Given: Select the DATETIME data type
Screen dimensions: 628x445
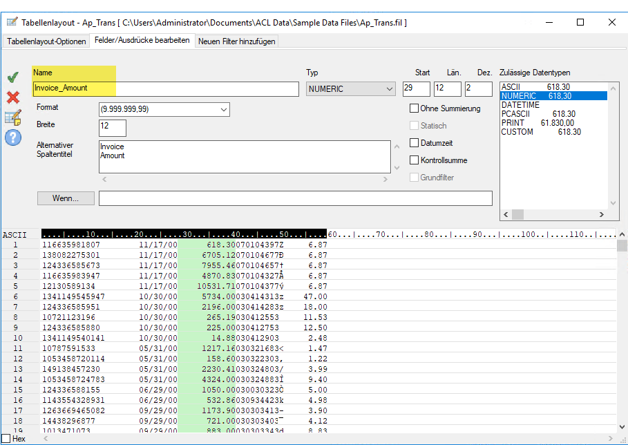Looking at the screenshot, I should click(x=520, y=105).
